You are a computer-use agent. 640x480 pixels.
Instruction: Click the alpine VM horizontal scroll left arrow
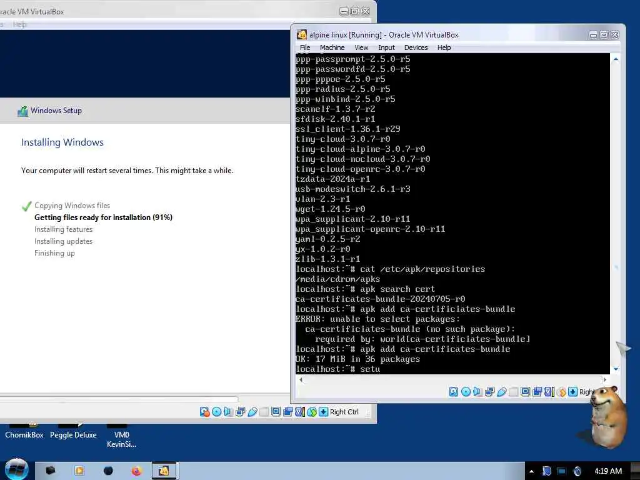(x=301, y=379)
